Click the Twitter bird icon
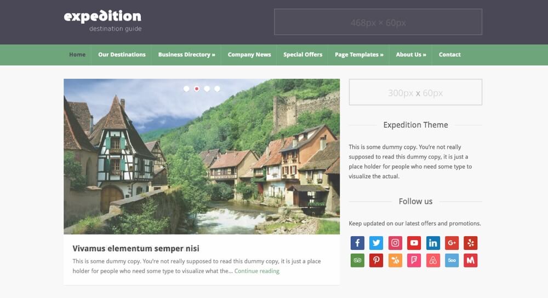 point(376,243)
